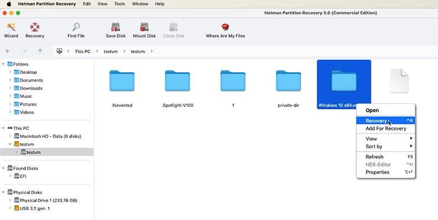Choose Recovery in the context menu
This screenshot has width=438, height=220.
tap(386, 121)
